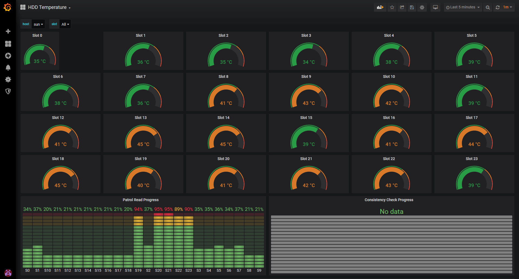
Task: Open the Patrol Read Progress panel menu
Action: 141,200
